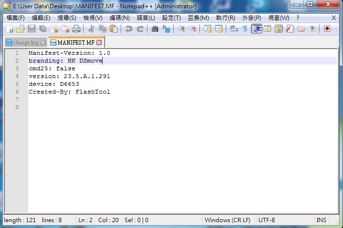Undo the last edit with the Undo arrow
The image size is (343, 228).
click(128, 29)
